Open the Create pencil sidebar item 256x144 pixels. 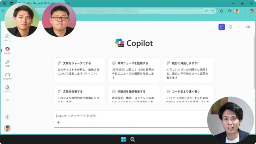(x=7, y=63)
